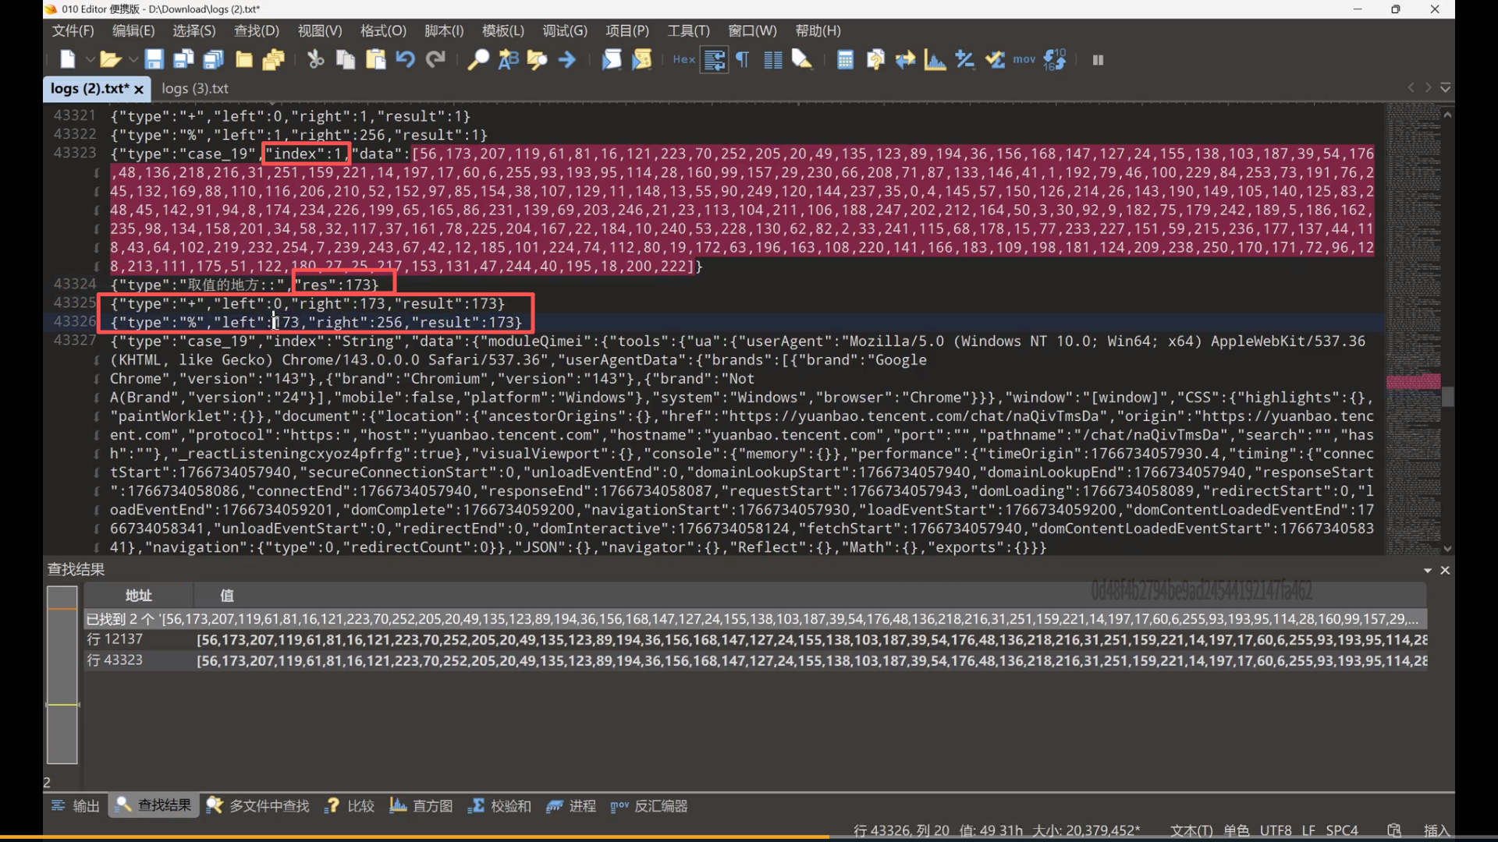1498x842 pixels.
Task: Open Find with magnifier icon
Action: 477,59
